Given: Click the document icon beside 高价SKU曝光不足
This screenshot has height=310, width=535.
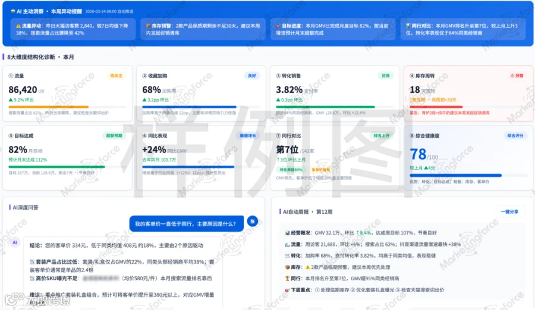Looking at the screenshot, I should point(32,279).
